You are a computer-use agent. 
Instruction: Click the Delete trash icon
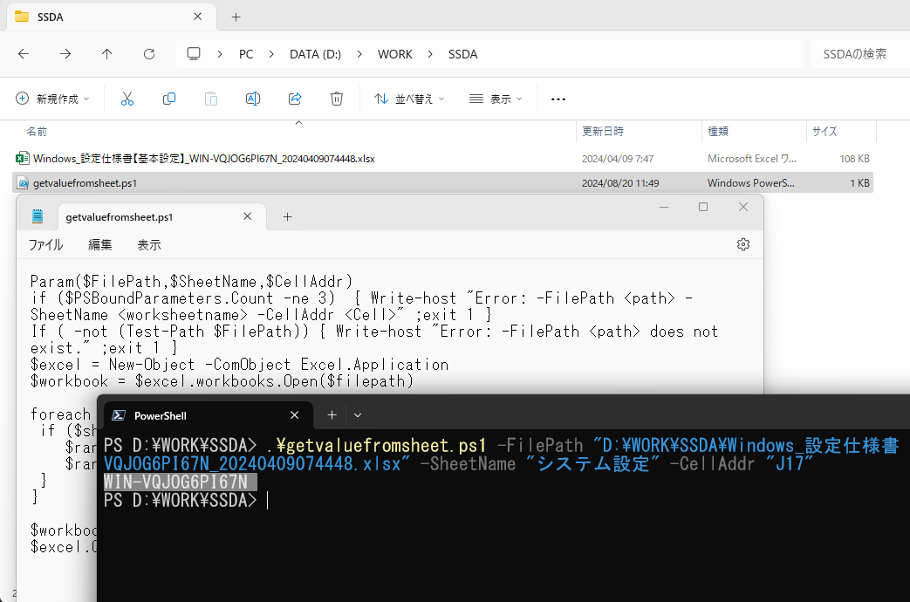tap(337, 98)
